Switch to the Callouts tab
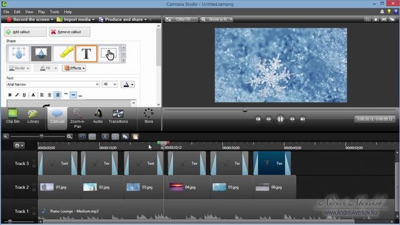 [57, 117]
